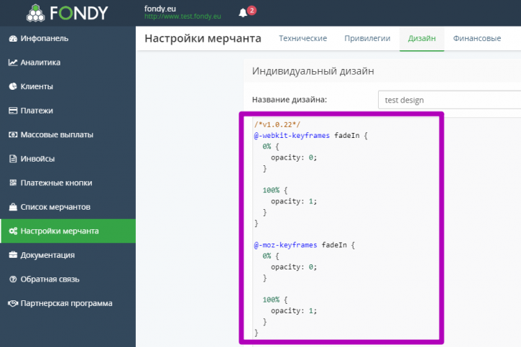Viewport: 521px width, 347px height.
Task: Click the Партнерская программа handshake icon
Action: coord(13,303)
